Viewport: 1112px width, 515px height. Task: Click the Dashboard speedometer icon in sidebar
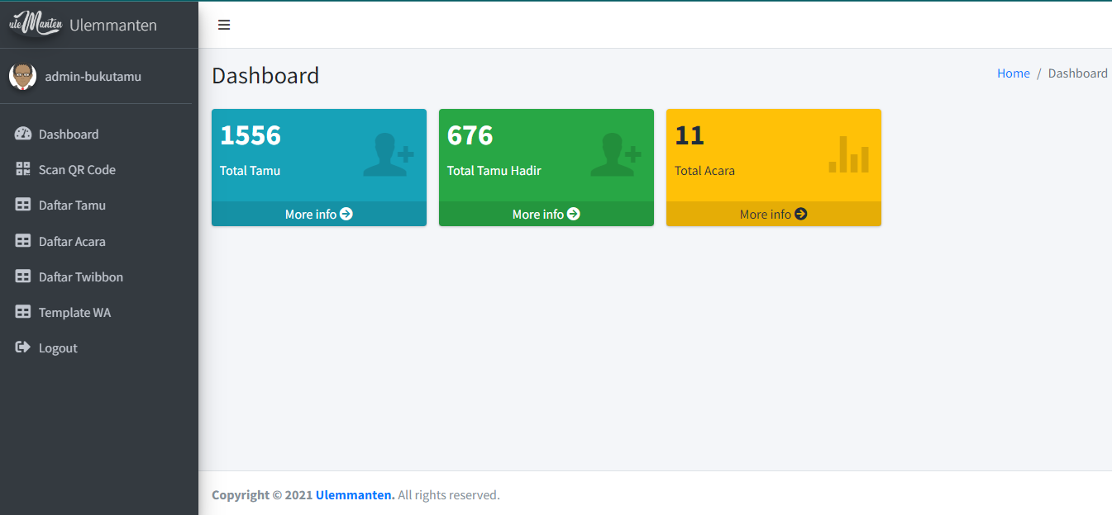(23, 134)
